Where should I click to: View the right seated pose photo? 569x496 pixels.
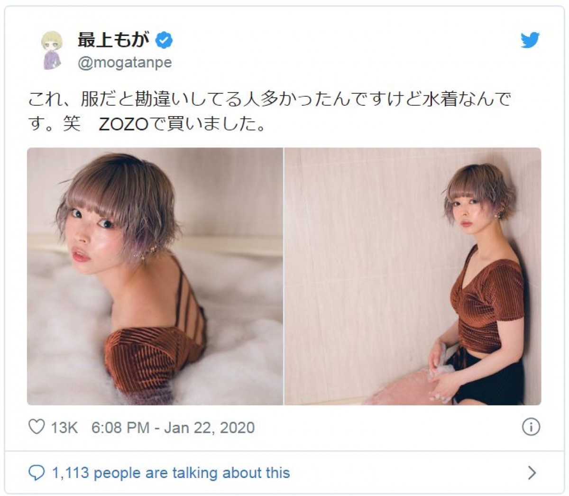(x=413, y=276)
